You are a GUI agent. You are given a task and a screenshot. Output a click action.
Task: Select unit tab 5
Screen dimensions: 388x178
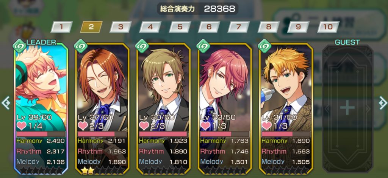point(180,27)
